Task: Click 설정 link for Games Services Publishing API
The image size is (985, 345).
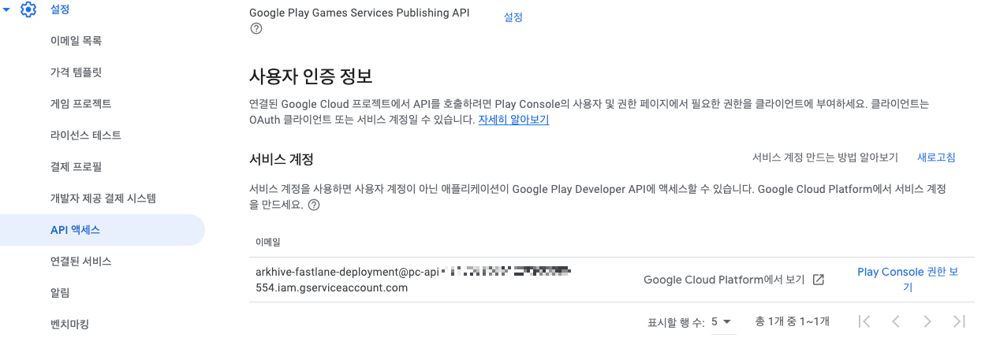Action: [513, 17]
